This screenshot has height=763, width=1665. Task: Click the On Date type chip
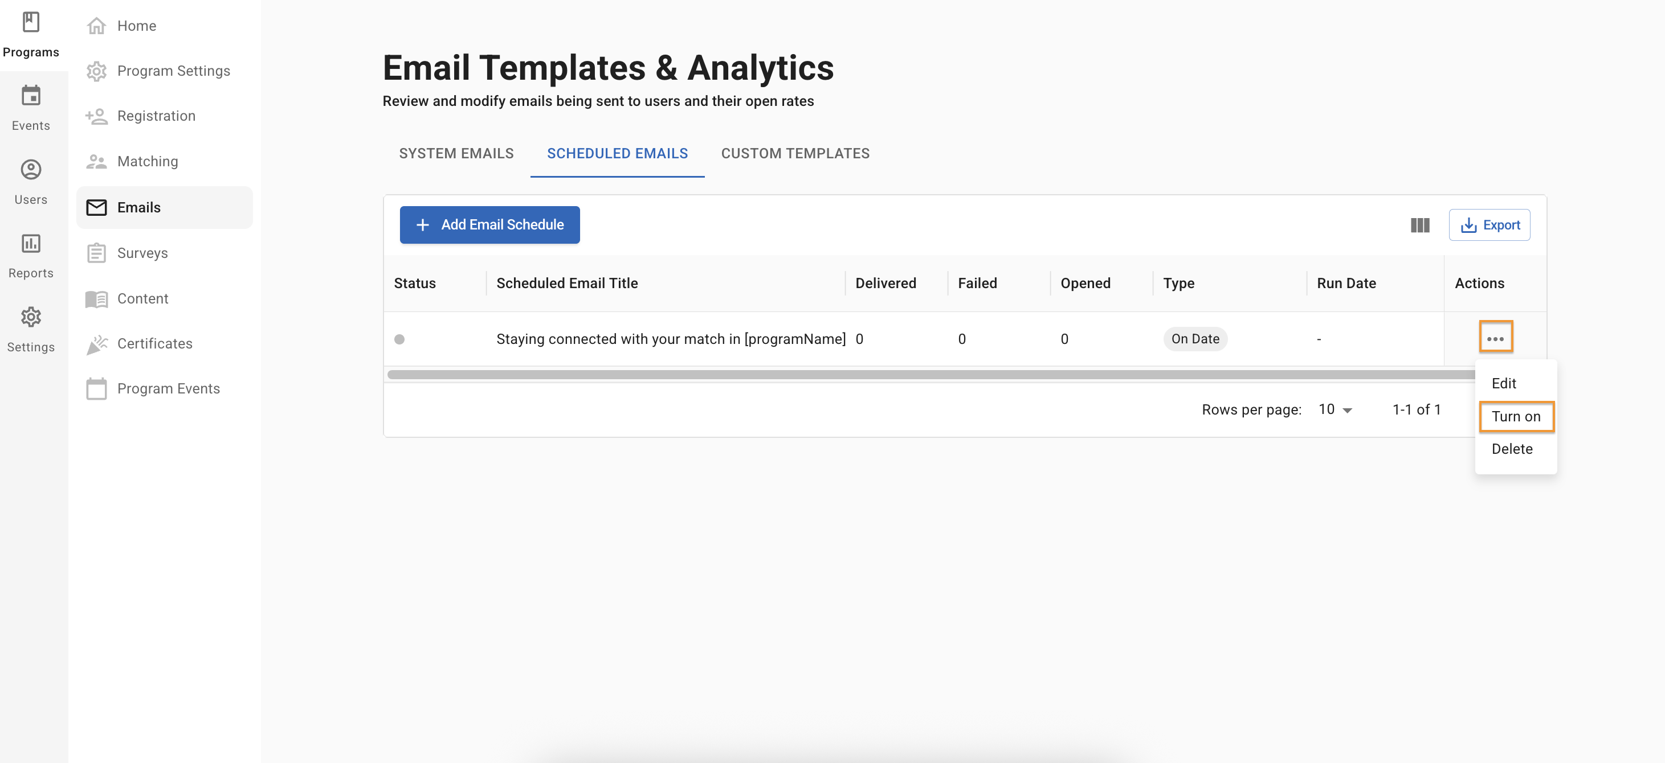pyautogui.click(x=1194, y=339)
